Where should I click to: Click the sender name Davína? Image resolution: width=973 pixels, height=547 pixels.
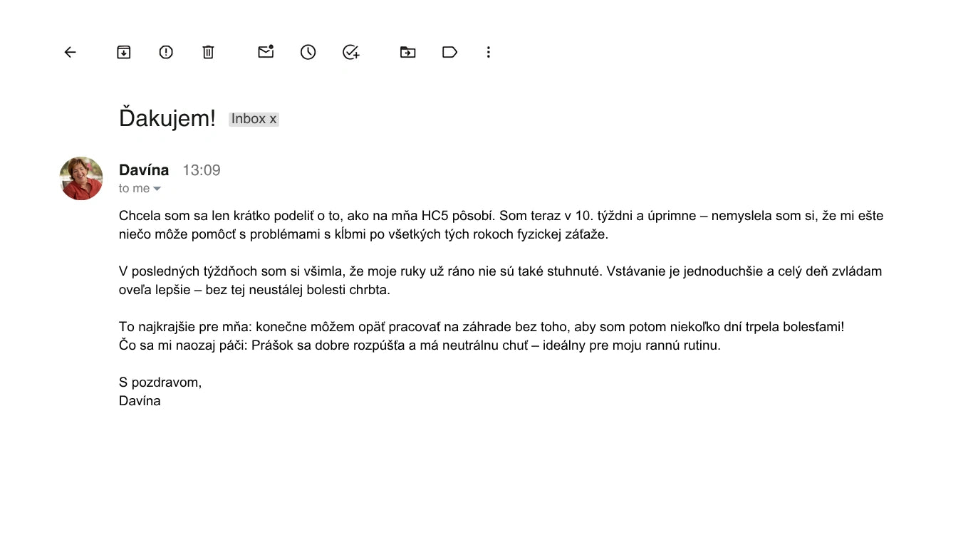tap(144, 170)
